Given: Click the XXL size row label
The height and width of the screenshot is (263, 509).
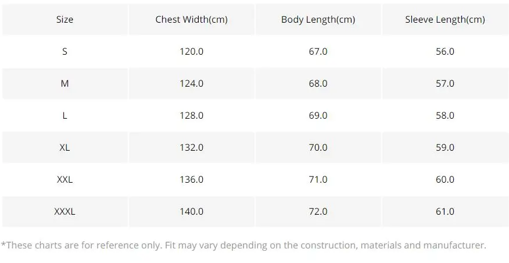Looking at the screenshot, I should click(x=64, y=179).
